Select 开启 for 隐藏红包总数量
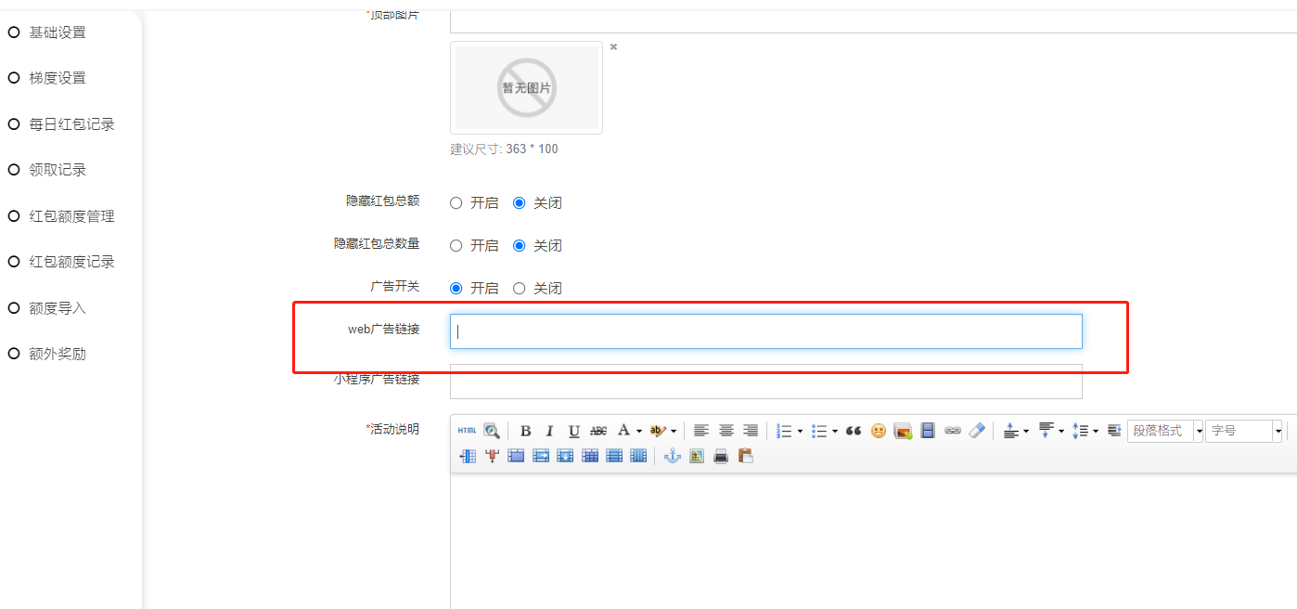Screen dimensions: 1297x609 (456, 246)
